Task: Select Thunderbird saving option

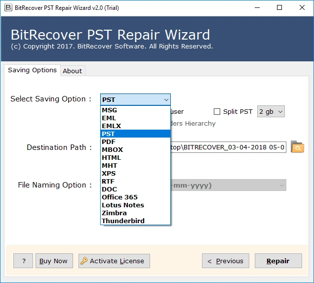Action: click(x=123, y=221)
